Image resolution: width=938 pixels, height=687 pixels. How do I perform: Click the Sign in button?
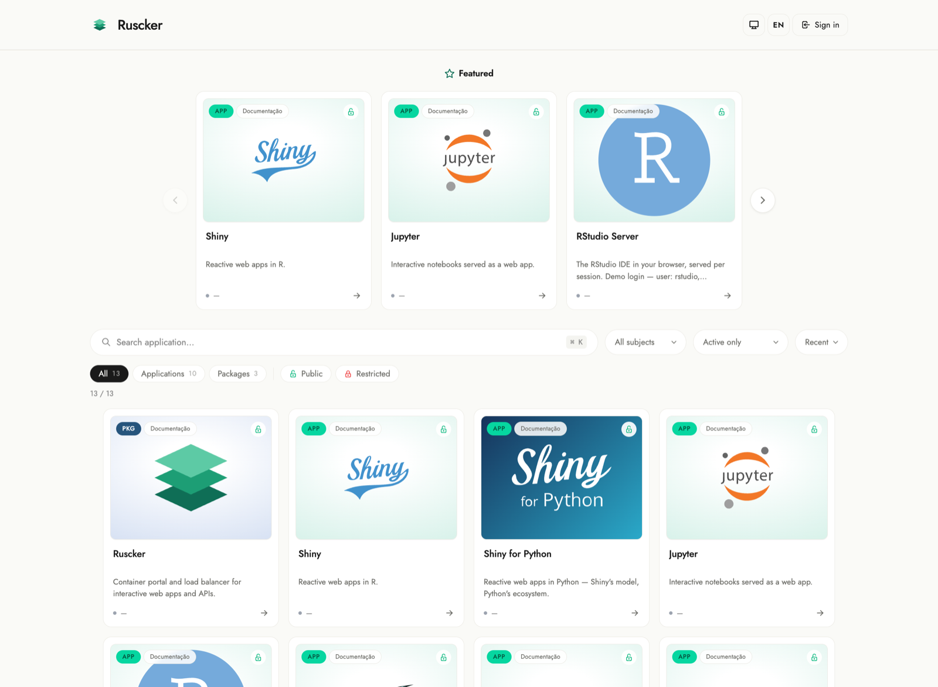(x=820, y=25)
